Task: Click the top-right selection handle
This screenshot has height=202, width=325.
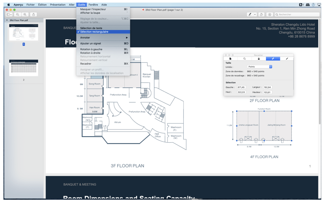Action: 291,111
